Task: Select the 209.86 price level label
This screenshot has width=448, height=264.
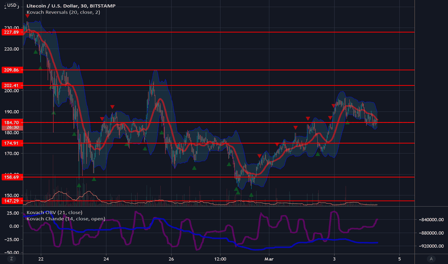Action: [x=12, y=70]
